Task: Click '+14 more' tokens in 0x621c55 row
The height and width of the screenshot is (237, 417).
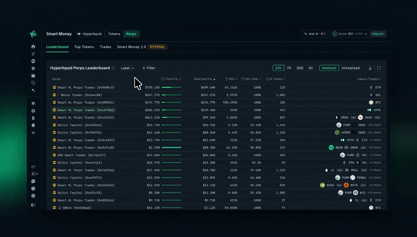Action: (375, 193)
